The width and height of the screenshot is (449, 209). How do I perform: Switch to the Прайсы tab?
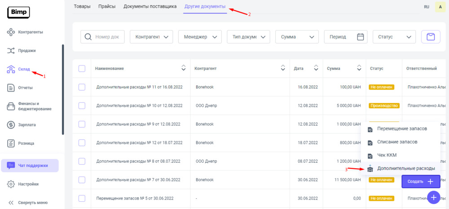point(107,6)
